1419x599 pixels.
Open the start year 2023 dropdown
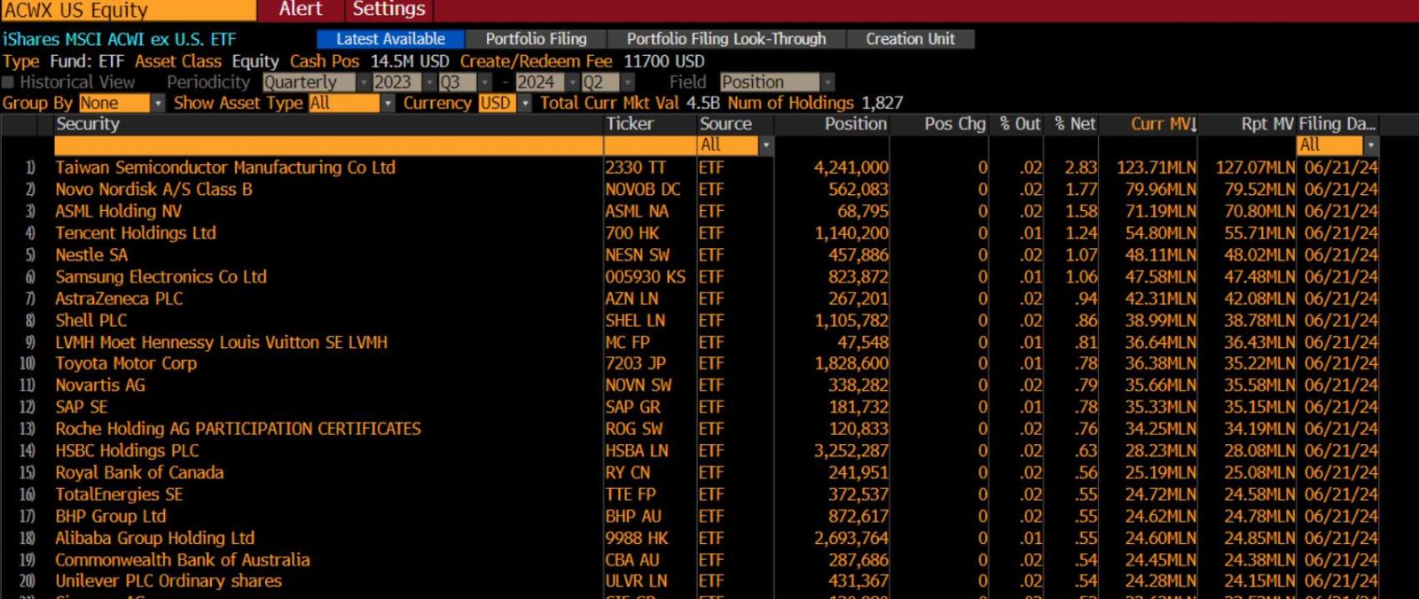(x=404, y=82)
